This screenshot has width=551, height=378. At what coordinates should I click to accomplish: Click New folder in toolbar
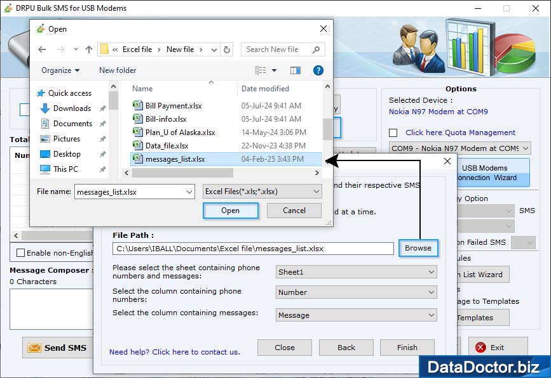click(x=118, y=70)
